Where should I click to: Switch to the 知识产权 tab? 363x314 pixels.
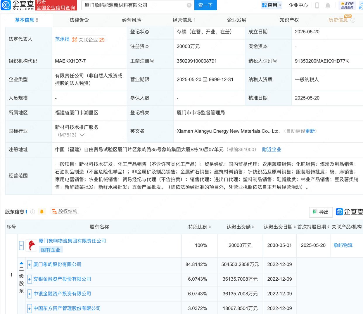(289, 20)
